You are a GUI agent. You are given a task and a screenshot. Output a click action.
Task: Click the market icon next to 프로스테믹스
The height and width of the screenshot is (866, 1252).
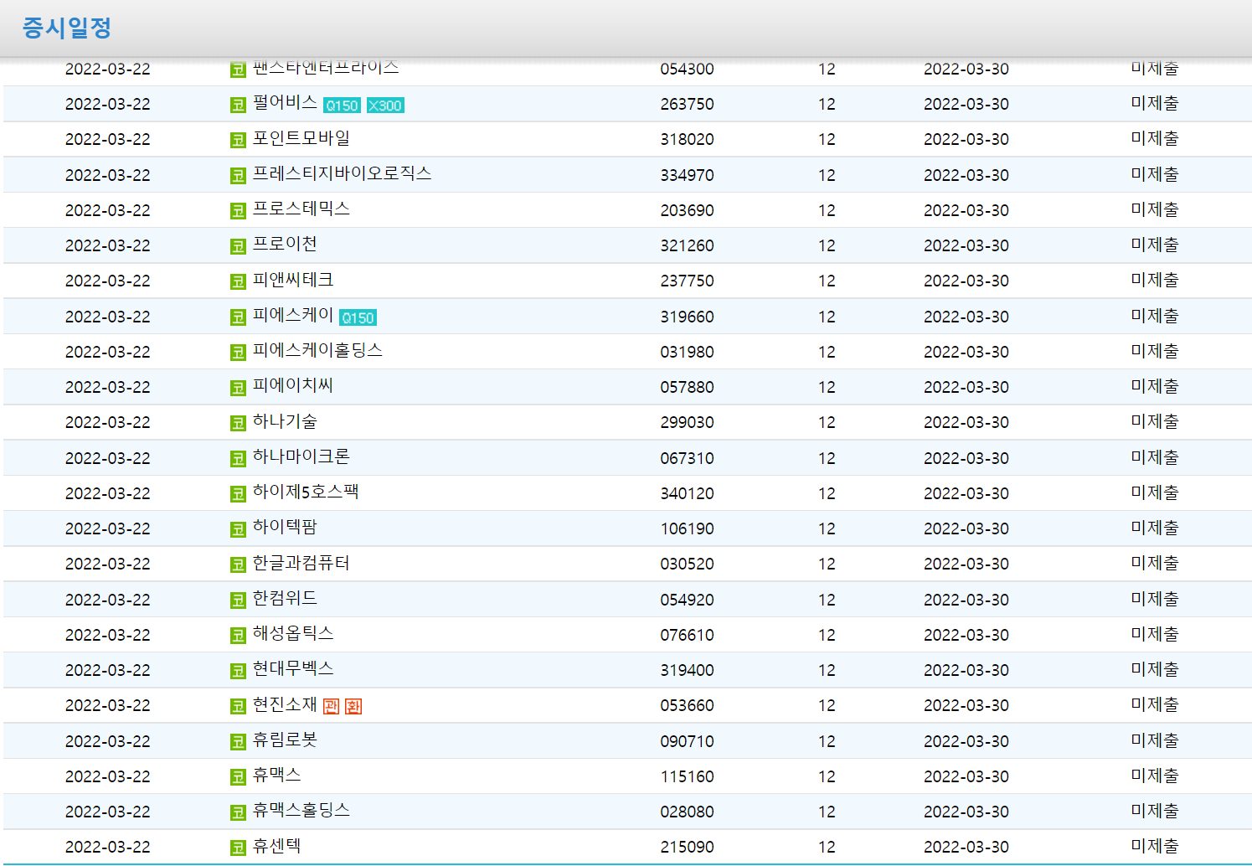pos(238,211)
